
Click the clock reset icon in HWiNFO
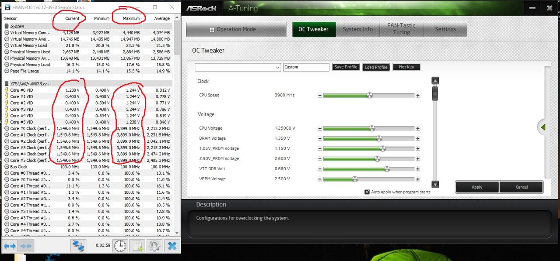coord(120,246)
